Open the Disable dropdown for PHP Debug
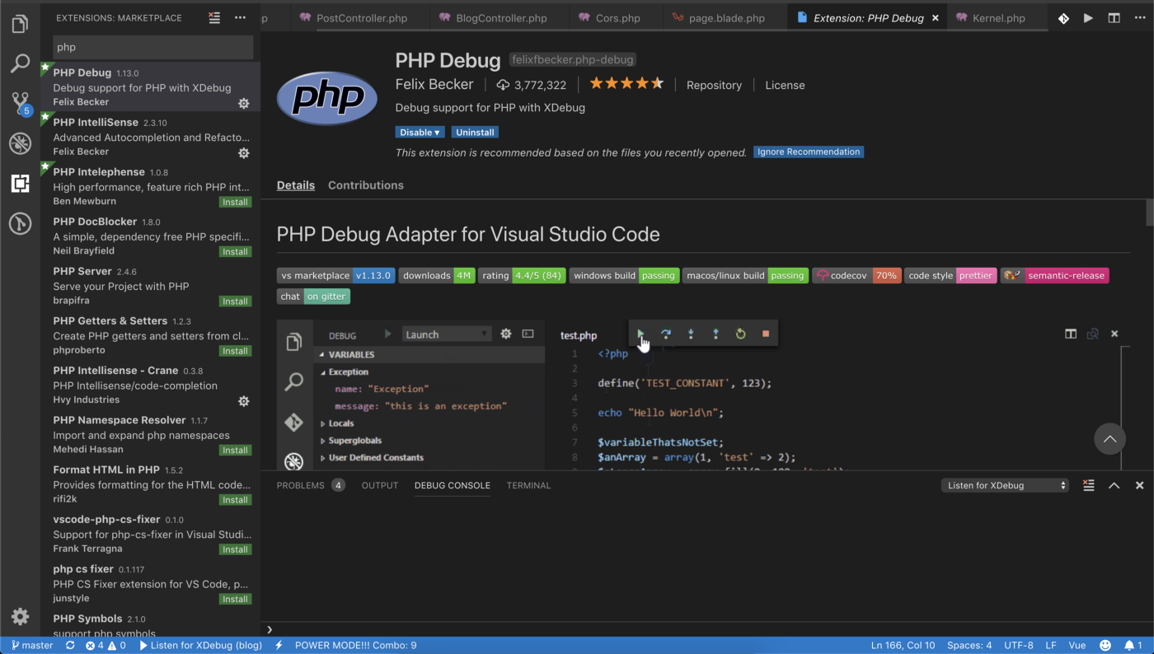 pyautogui.click(x=420, y=132)
